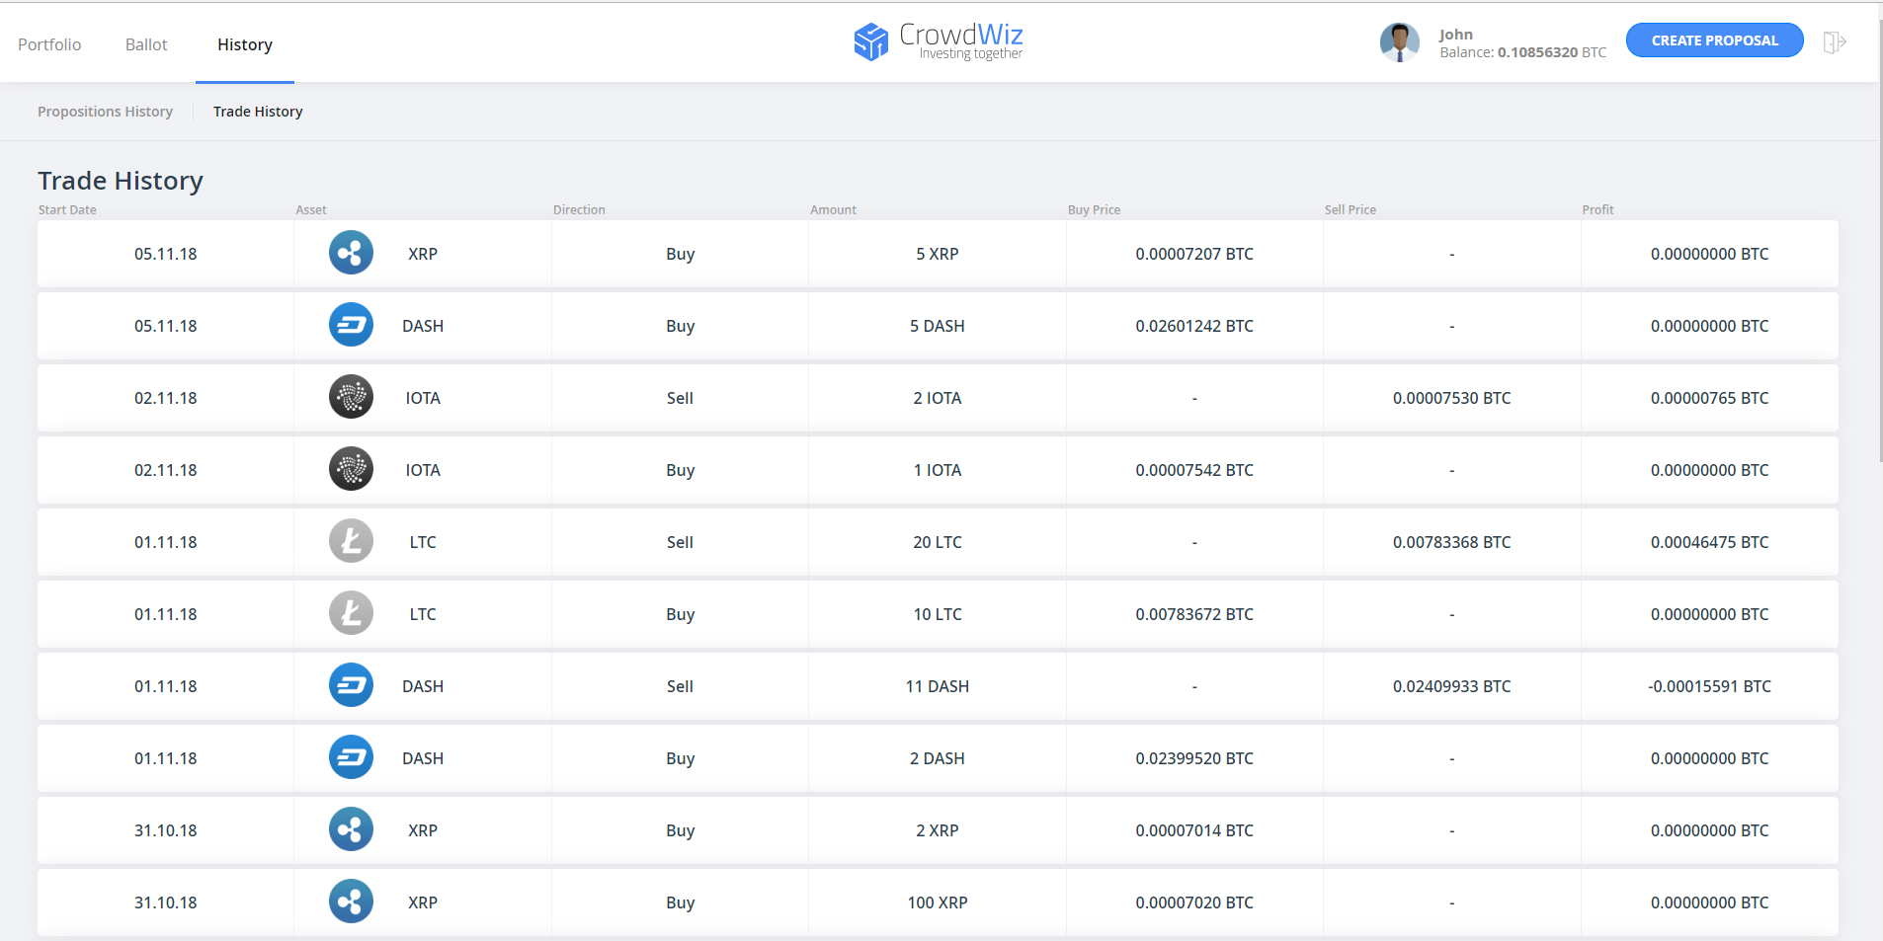Click the sell price 0.00007530 BTC

(x=1451, y=398)
